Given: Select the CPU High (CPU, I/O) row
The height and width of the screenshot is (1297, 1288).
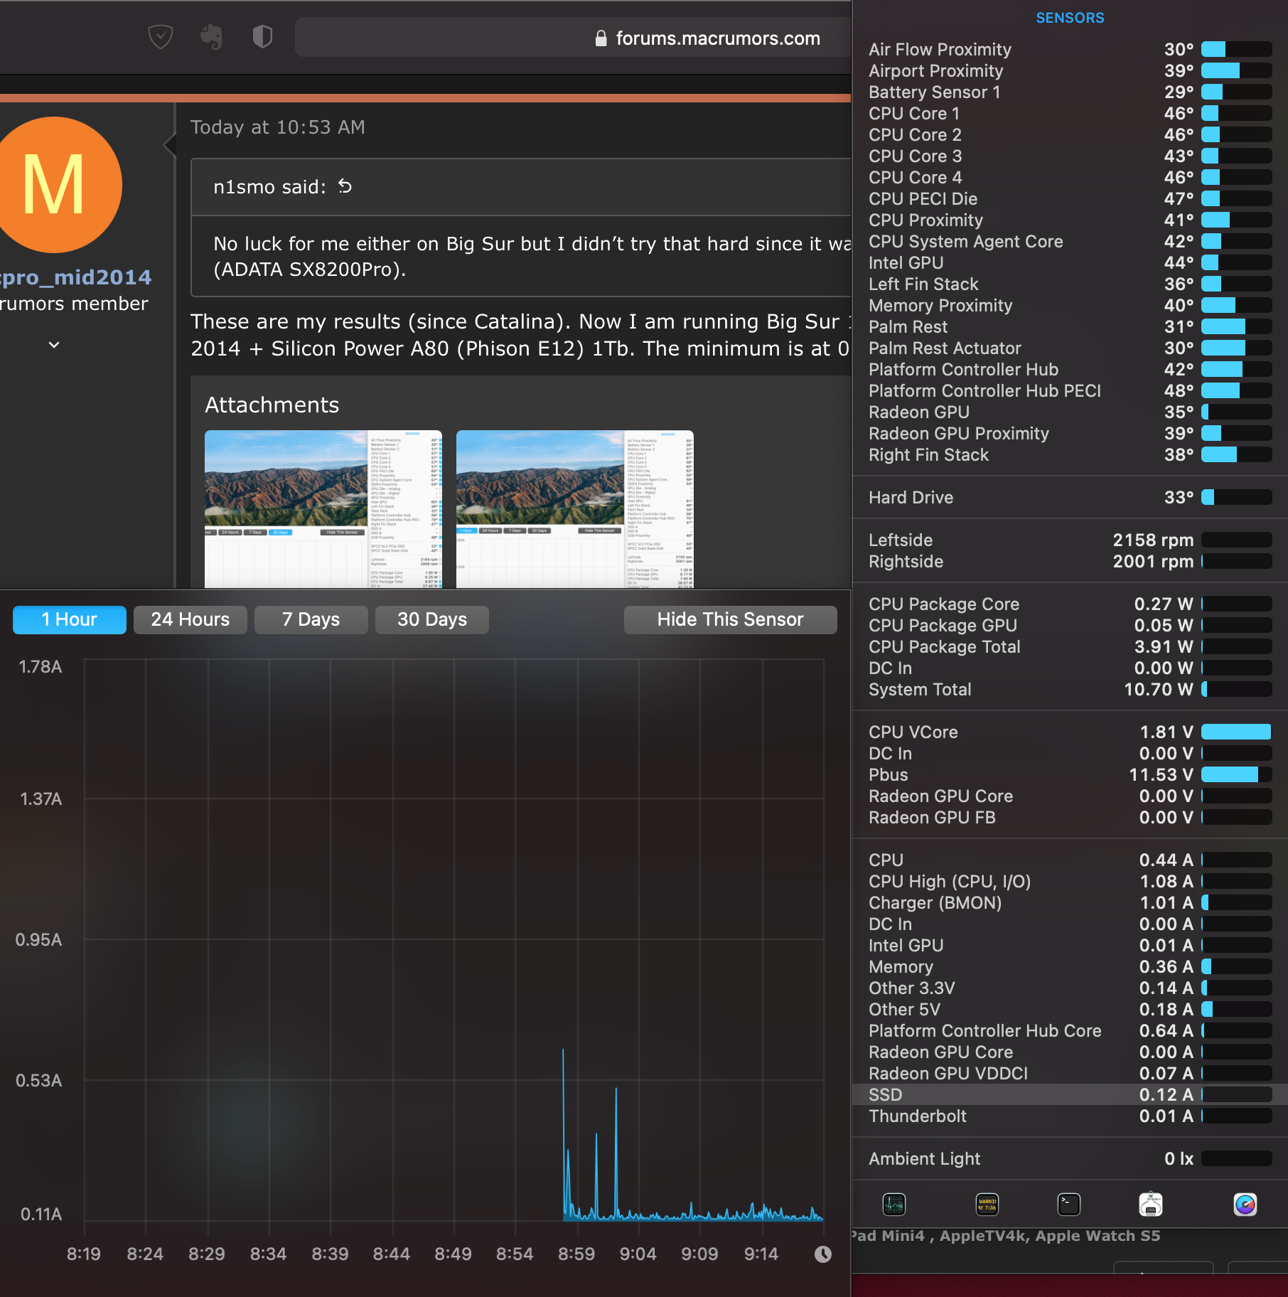Looking at the screenshot, I should 1070,881.
